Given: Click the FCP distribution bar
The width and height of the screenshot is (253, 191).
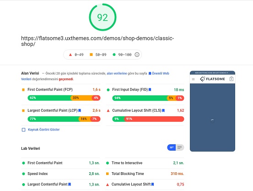Looking at the screenshot, I should (x=64, y=98).
